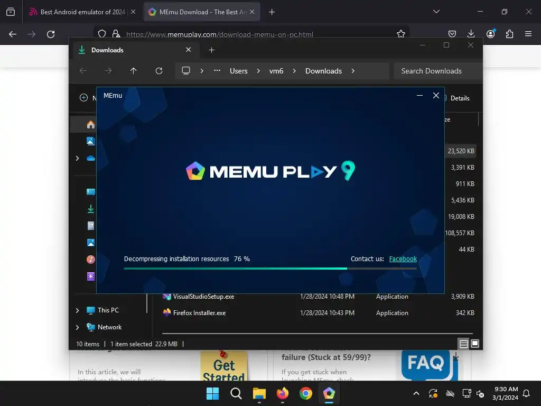Show hidden system tray icons
541x406 pixels.
point(416,393)
